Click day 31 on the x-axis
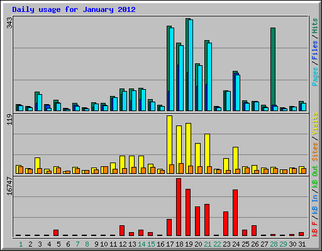This screenshot has width=322, height=251. [x=302, y=244]
